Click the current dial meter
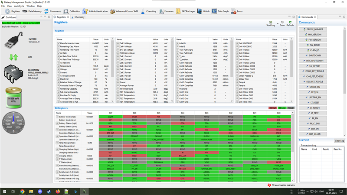 [13, 123]
